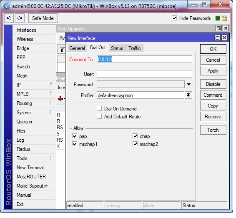Click the Apply button
The height and width of the screenshot is (218, 236).
pyautogui.click(x=213, y=71)
